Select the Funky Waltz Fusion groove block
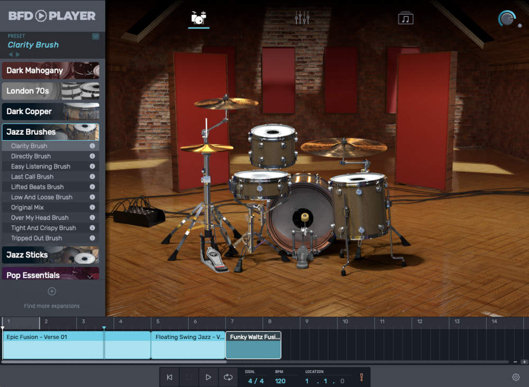Viewport: 529px width, 387px height. 253,345
